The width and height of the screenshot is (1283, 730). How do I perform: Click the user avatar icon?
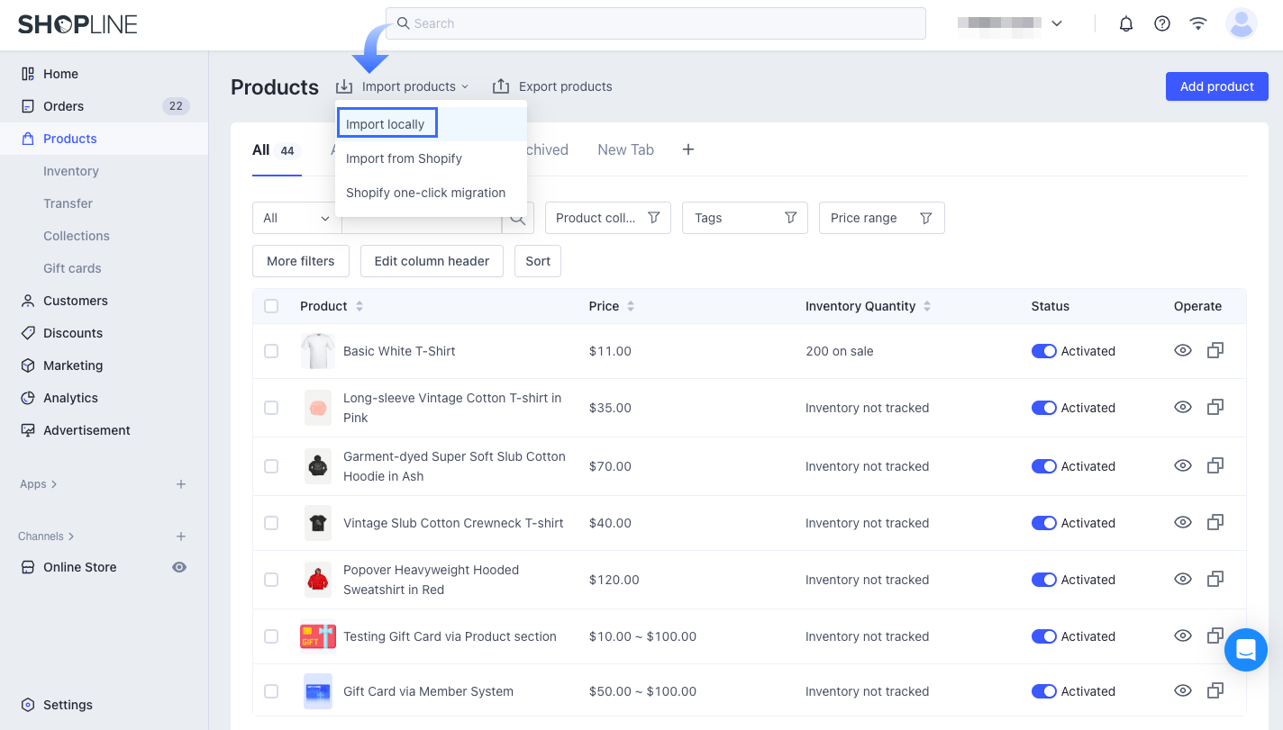(1241, 23)
